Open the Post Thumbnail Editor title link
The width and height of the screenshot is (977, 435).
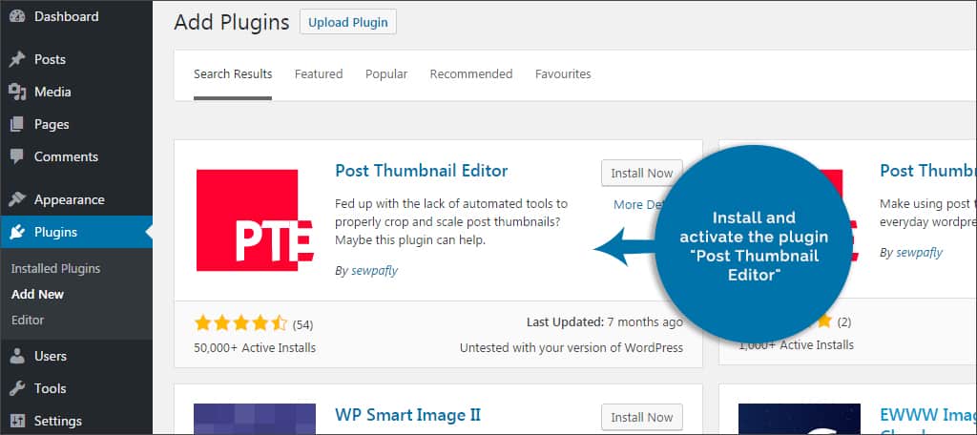[421, 171]
